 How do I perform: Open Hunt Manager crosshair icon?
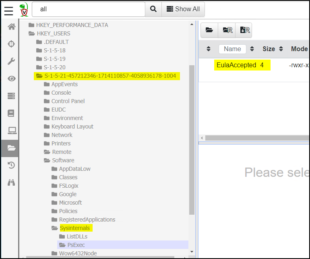coord(11,44)
